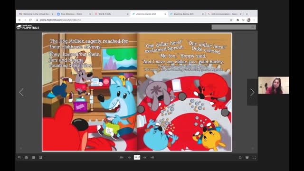Image resolution: width=304 pixels, height=171 pixels.
Task: Jump to the last page
Action: click(152, 157)
